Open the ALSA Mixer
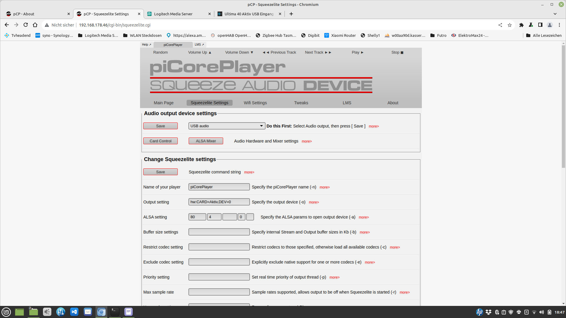This screenshot has width=566, height=318. [x=206, y=141]
